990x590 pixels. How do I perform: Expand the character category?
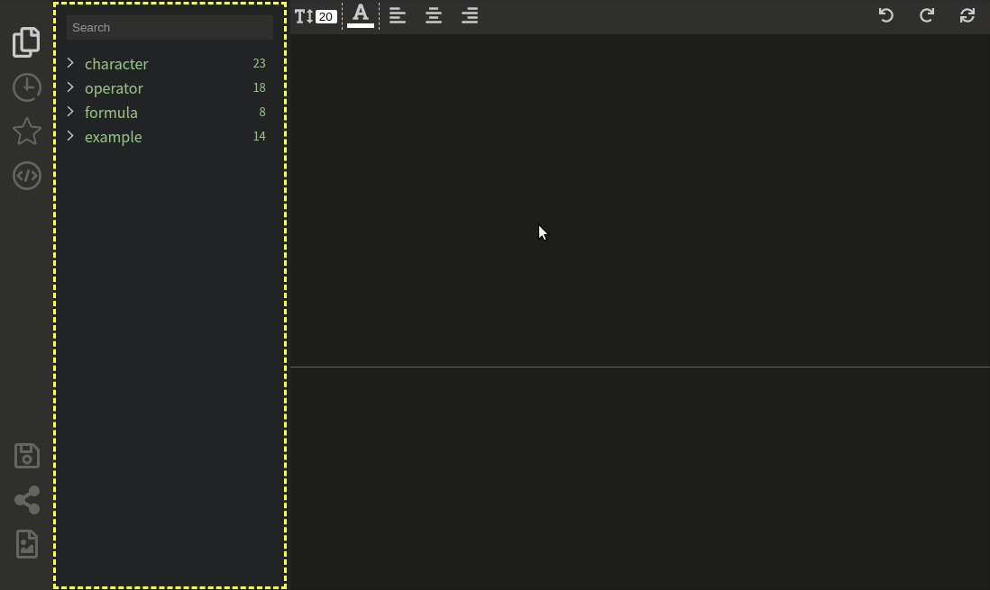pos(70,63)
